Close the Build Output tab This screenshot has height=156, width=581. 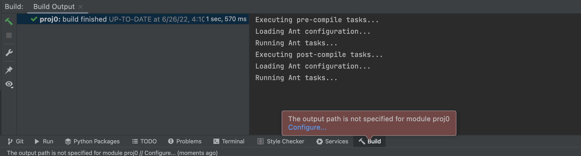click(81, 7)
